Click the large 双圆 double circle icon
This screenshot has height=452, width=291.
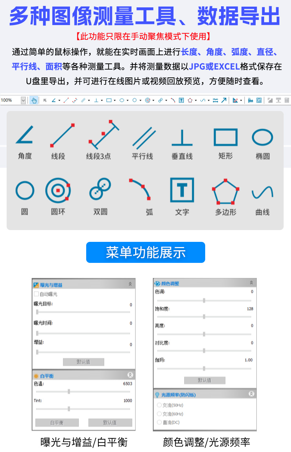[x=100, y=189]
